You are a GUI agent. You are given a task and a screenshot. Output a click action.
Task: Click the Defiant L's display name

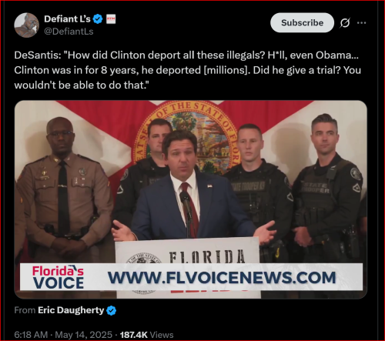coord(67,19)
